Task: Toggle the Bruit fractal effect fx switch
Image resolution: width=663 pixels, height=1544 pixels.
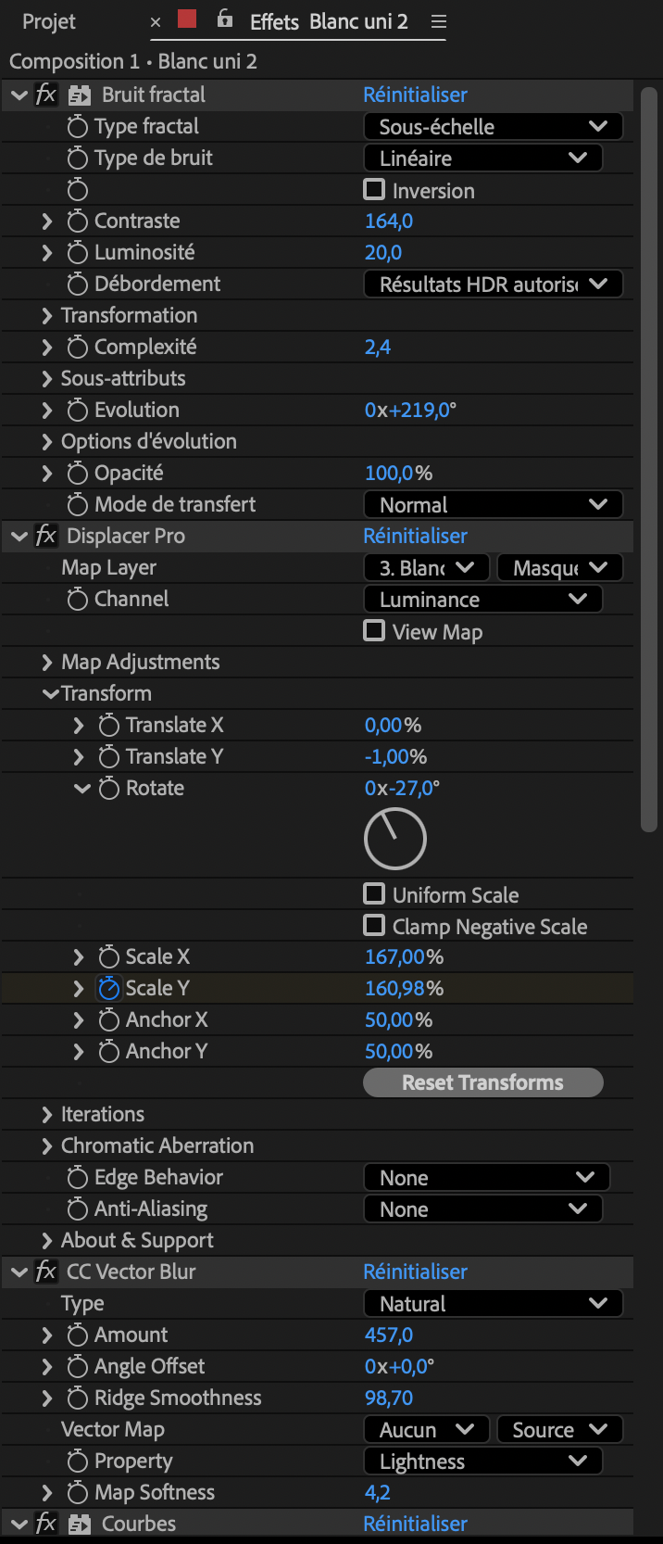Action: point(46,95)
